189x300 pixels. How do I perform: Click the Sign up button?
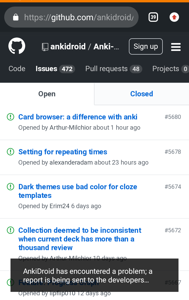point(146,46)
